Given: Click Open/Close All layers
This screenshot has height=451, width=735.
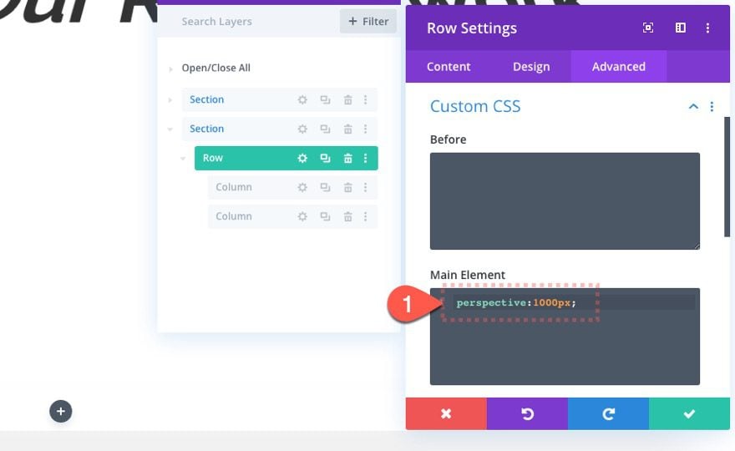Looking at the screenshot, I should coord(215,68).
